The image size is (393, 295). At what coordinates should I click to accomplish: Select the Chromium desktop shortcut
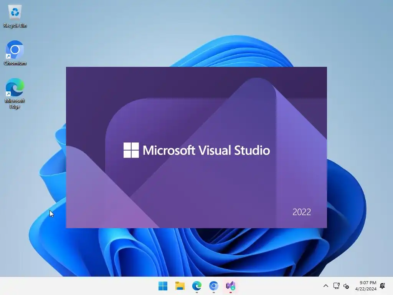[x=15, y=53]
